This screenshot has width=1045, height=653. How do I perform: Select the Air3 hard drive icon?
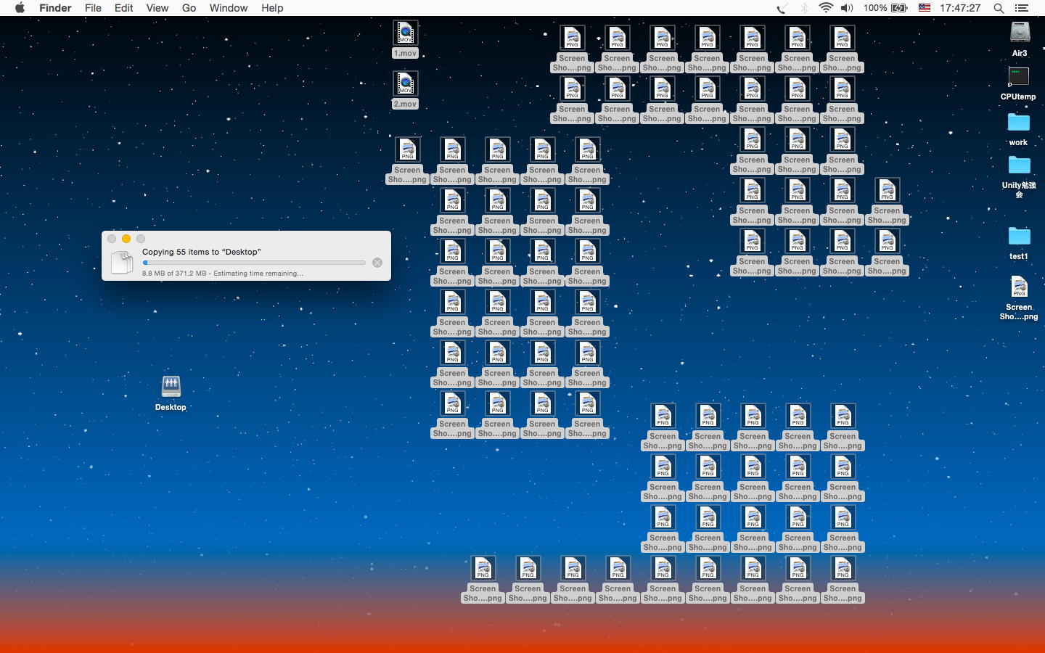[1020, 33]
